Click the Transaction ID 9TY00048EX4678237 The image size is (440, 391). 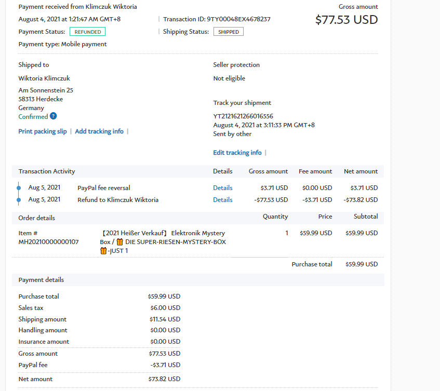pyautogui.click(x=238, y=19)
